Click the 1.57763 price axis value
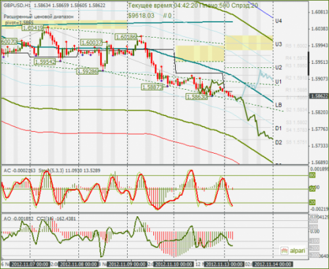The width and height of the screenshot is (329, 269). [319, 129]
